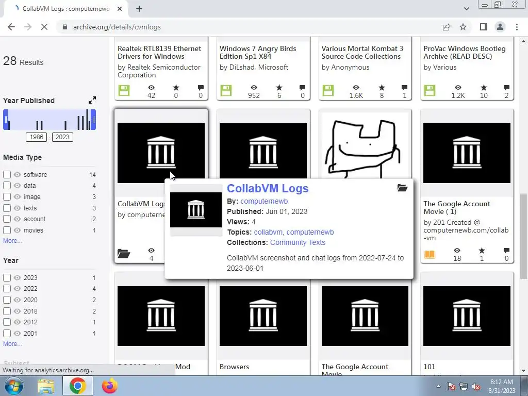Click collection folder icon on CollabVM Logs card
Viewport: 528px width, 396px height.
(x=124, y=253)
